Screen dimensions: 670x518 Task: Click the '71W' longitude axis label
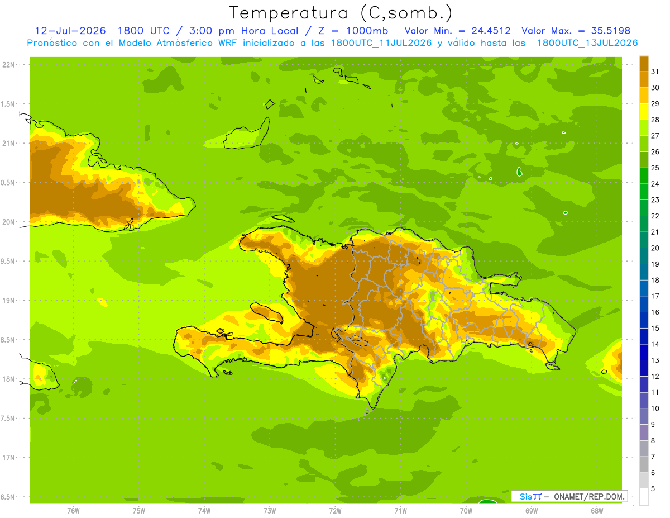tap(400, 511)
